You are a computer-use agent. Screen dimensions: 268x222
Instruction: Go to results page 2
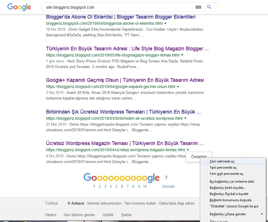click(x=100, y=186)
